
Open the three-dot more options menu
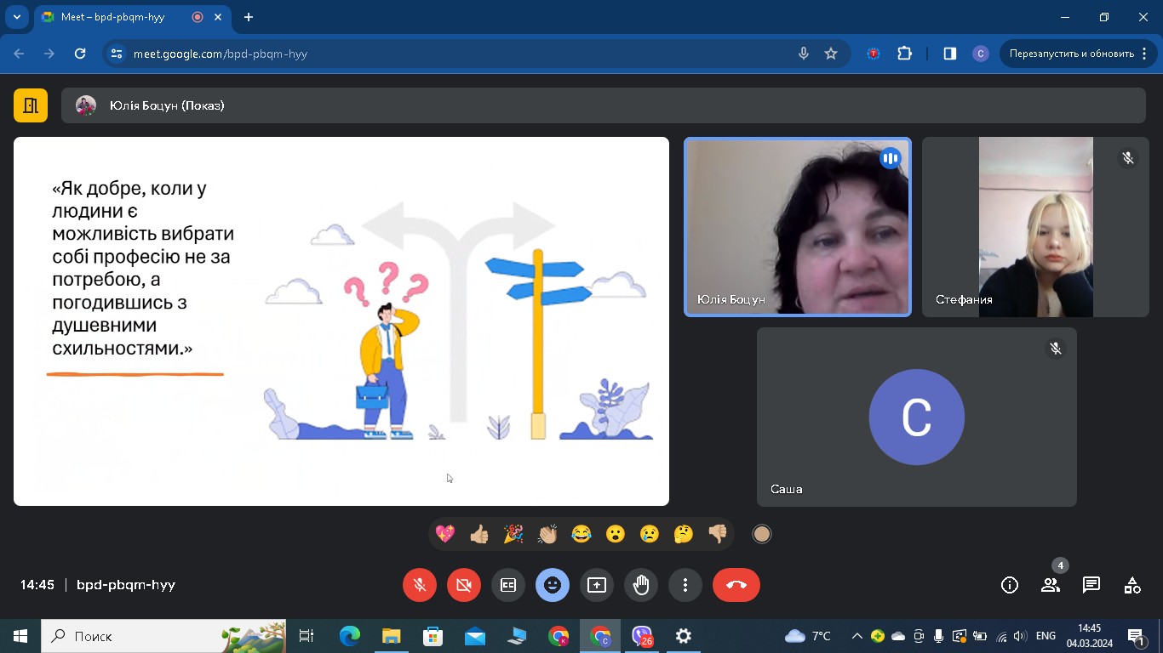[x=685, y=585]
